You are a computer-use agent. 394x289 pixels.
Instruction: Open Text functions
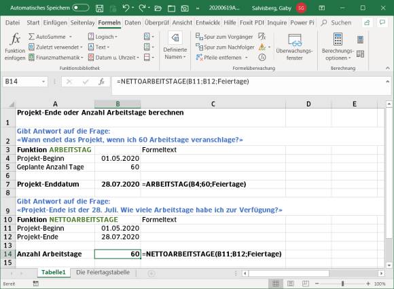point(98,47)
